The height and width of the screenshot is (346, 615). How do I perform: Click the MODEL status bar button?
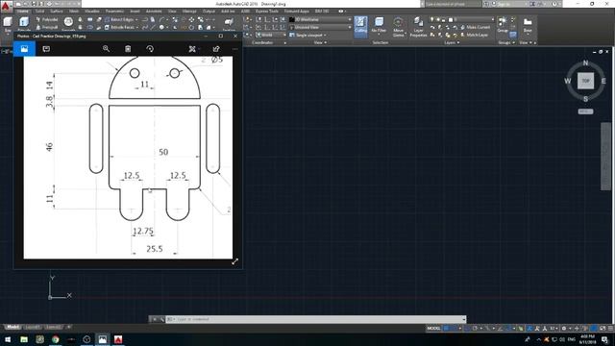point(433,329)
